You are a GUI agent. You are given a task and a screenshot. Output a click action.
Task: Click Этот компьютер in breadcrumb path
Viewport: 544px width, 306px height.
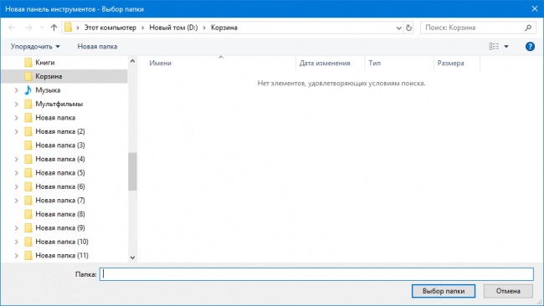pyautogui.click(x=110, y=28)
